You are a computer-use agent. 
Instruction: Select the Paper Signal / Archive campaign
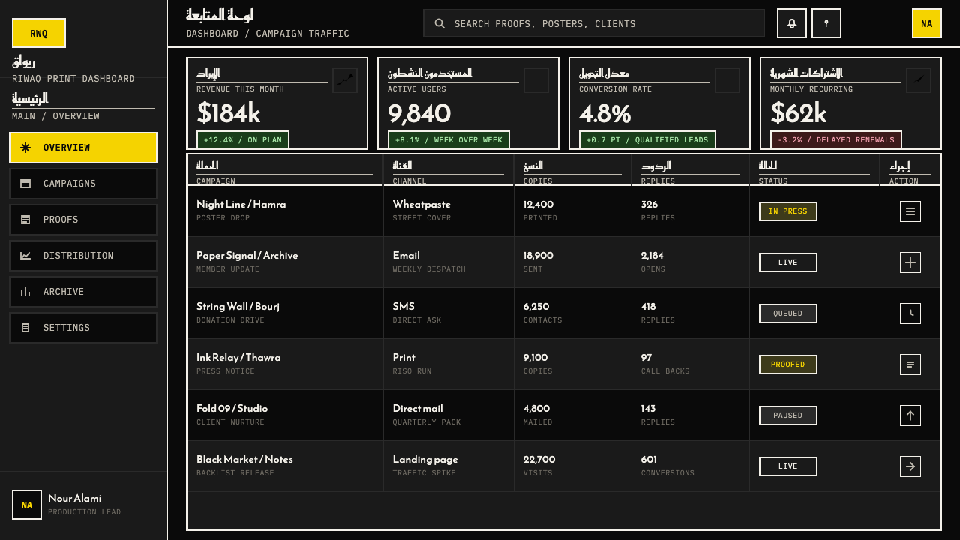(247, 255)
